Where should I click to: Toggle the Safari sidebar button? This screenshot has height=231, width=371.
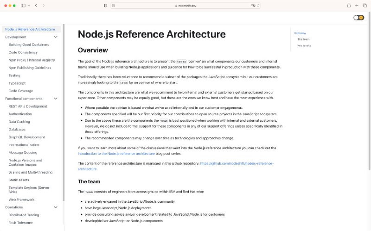(23, 6)
